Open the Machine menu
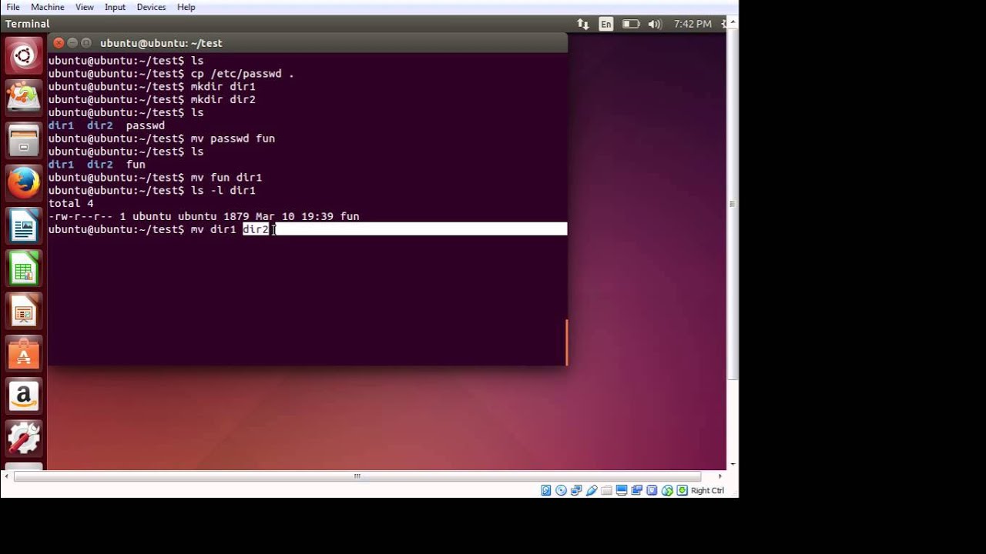 click(47, 7)
